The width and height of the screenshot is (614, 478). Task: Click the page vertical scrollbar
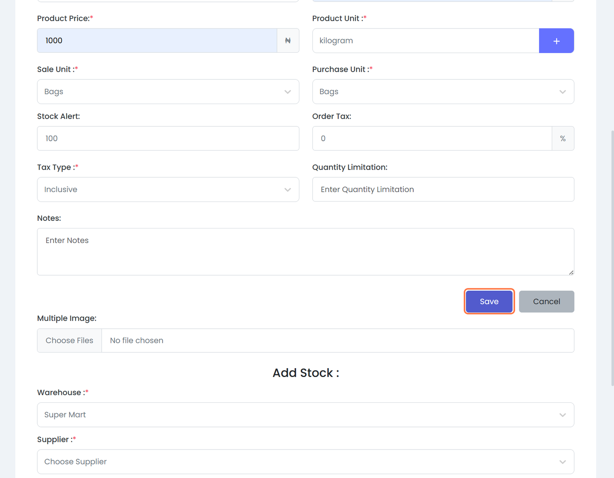coord(612,257)
